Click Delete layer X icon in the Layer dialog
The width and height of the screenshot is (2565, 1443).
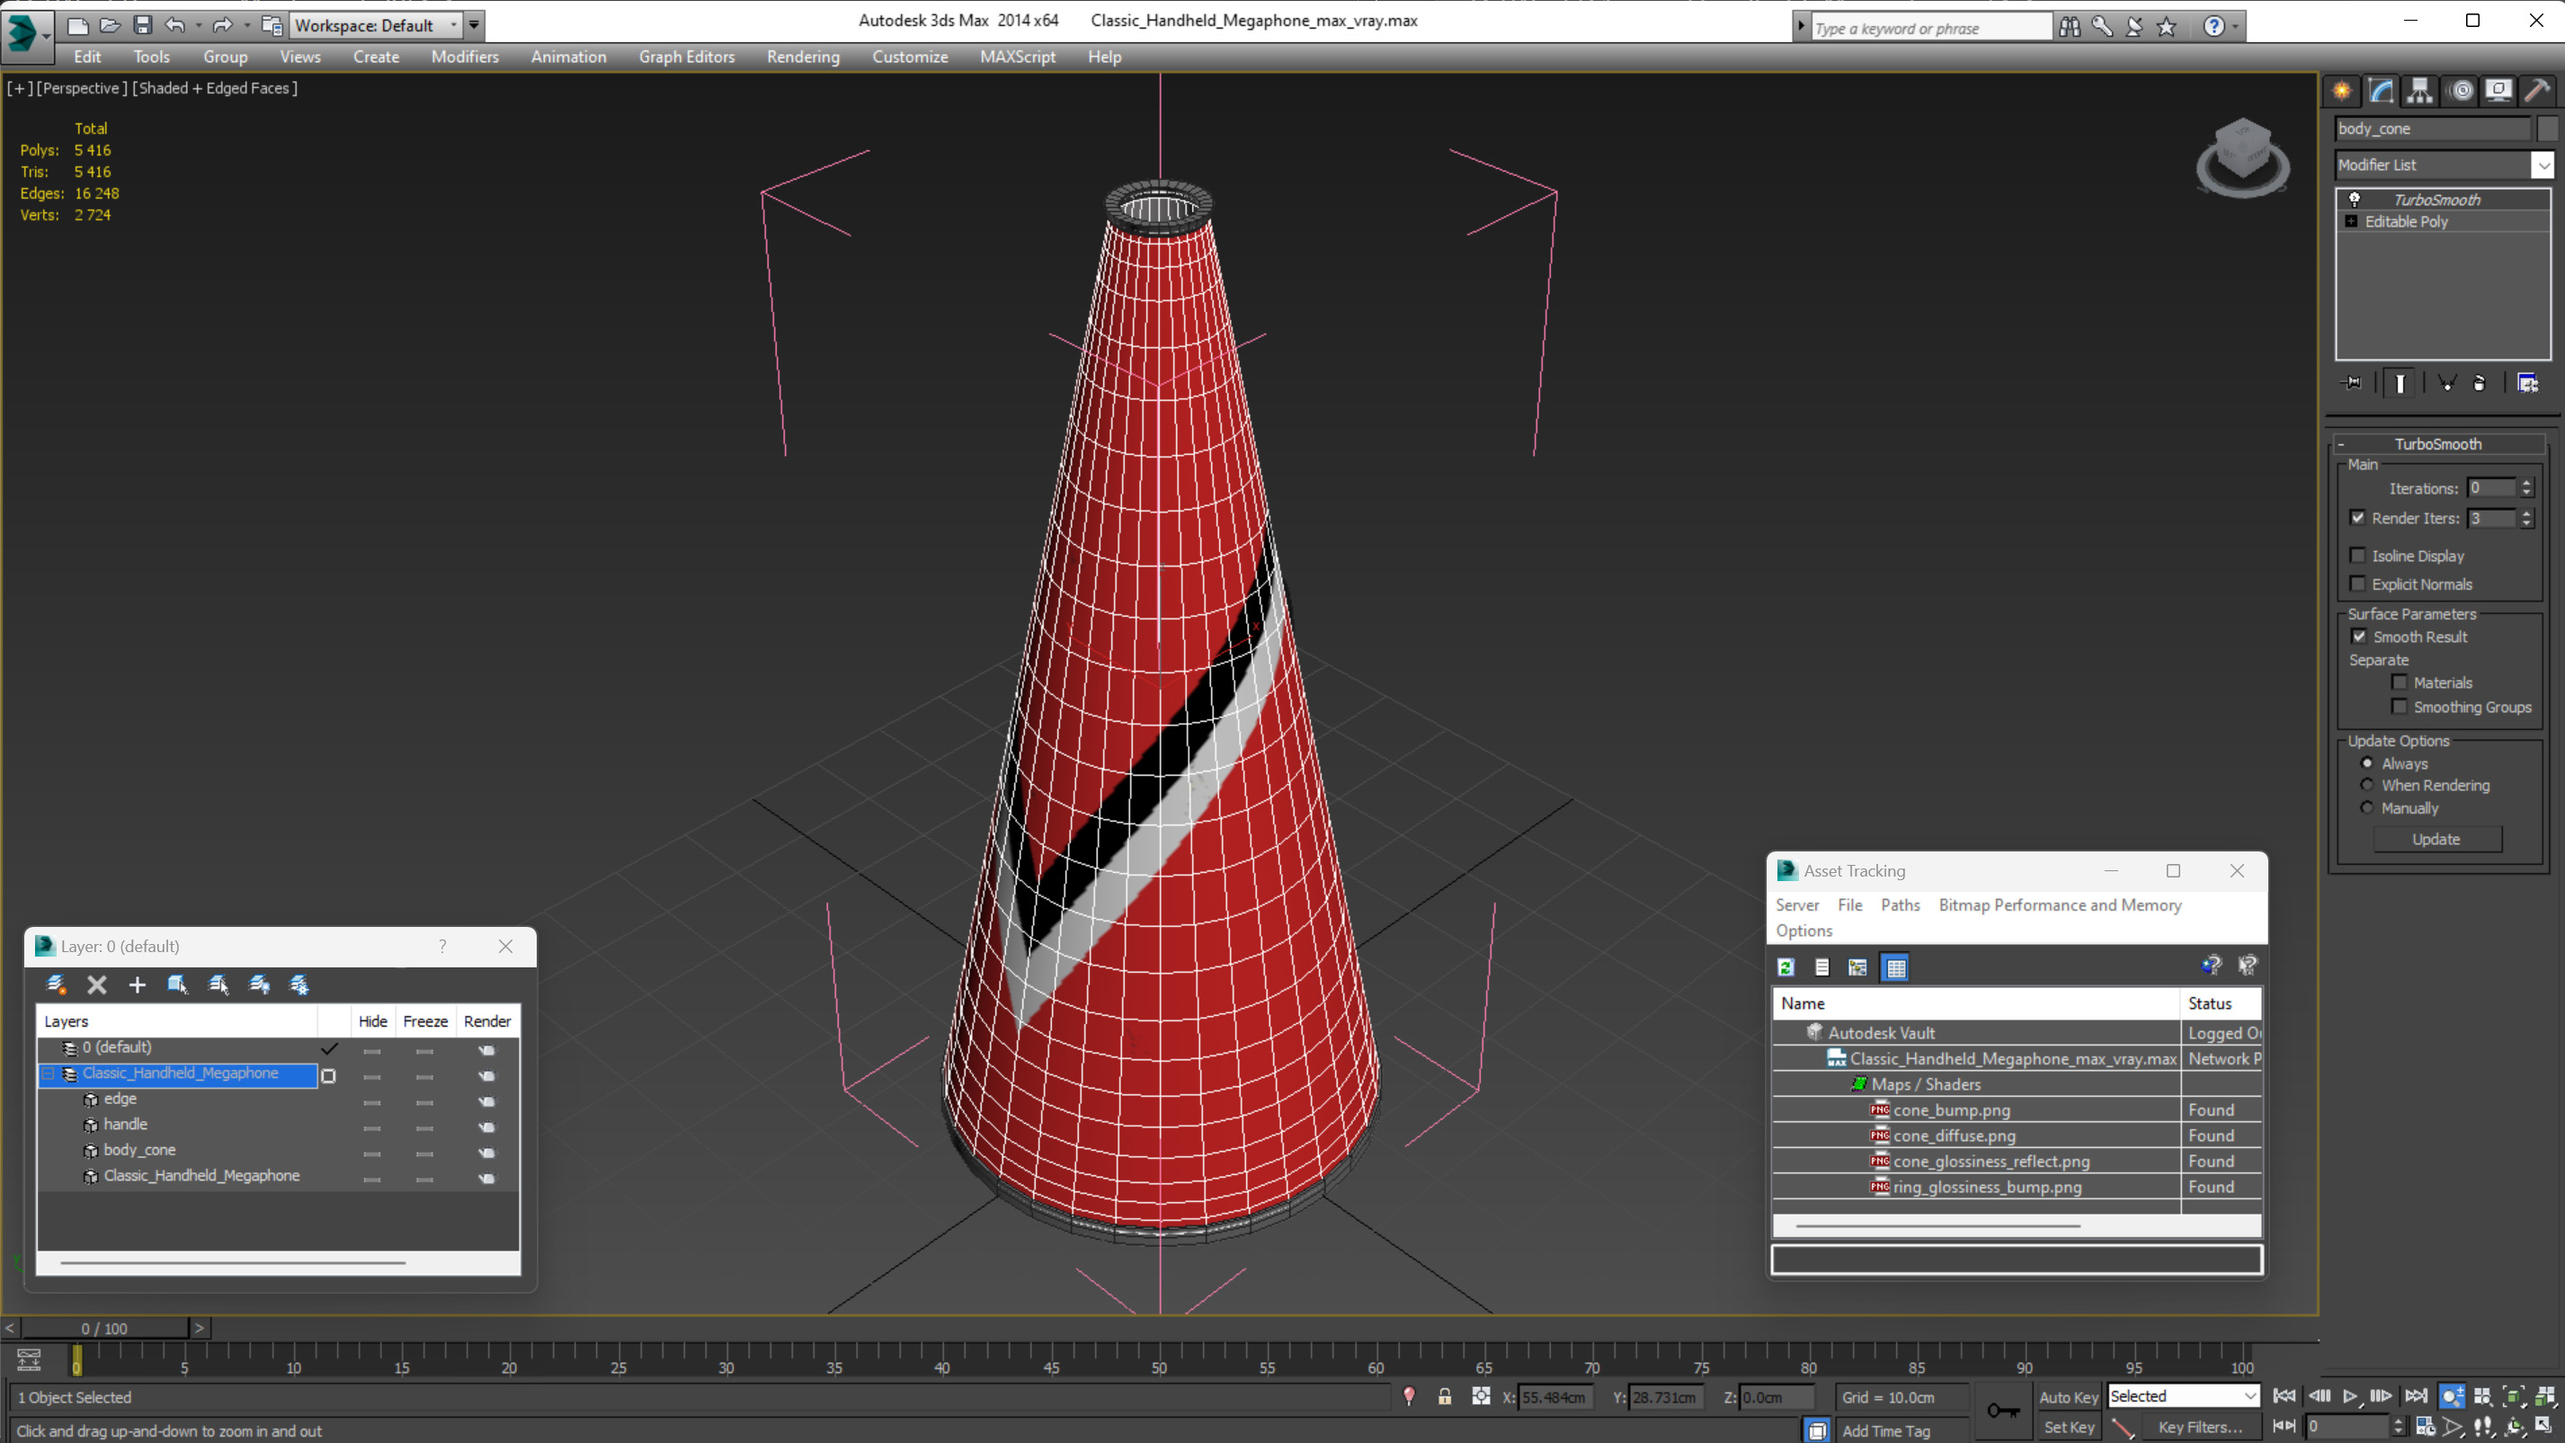(x=96, y=984)
